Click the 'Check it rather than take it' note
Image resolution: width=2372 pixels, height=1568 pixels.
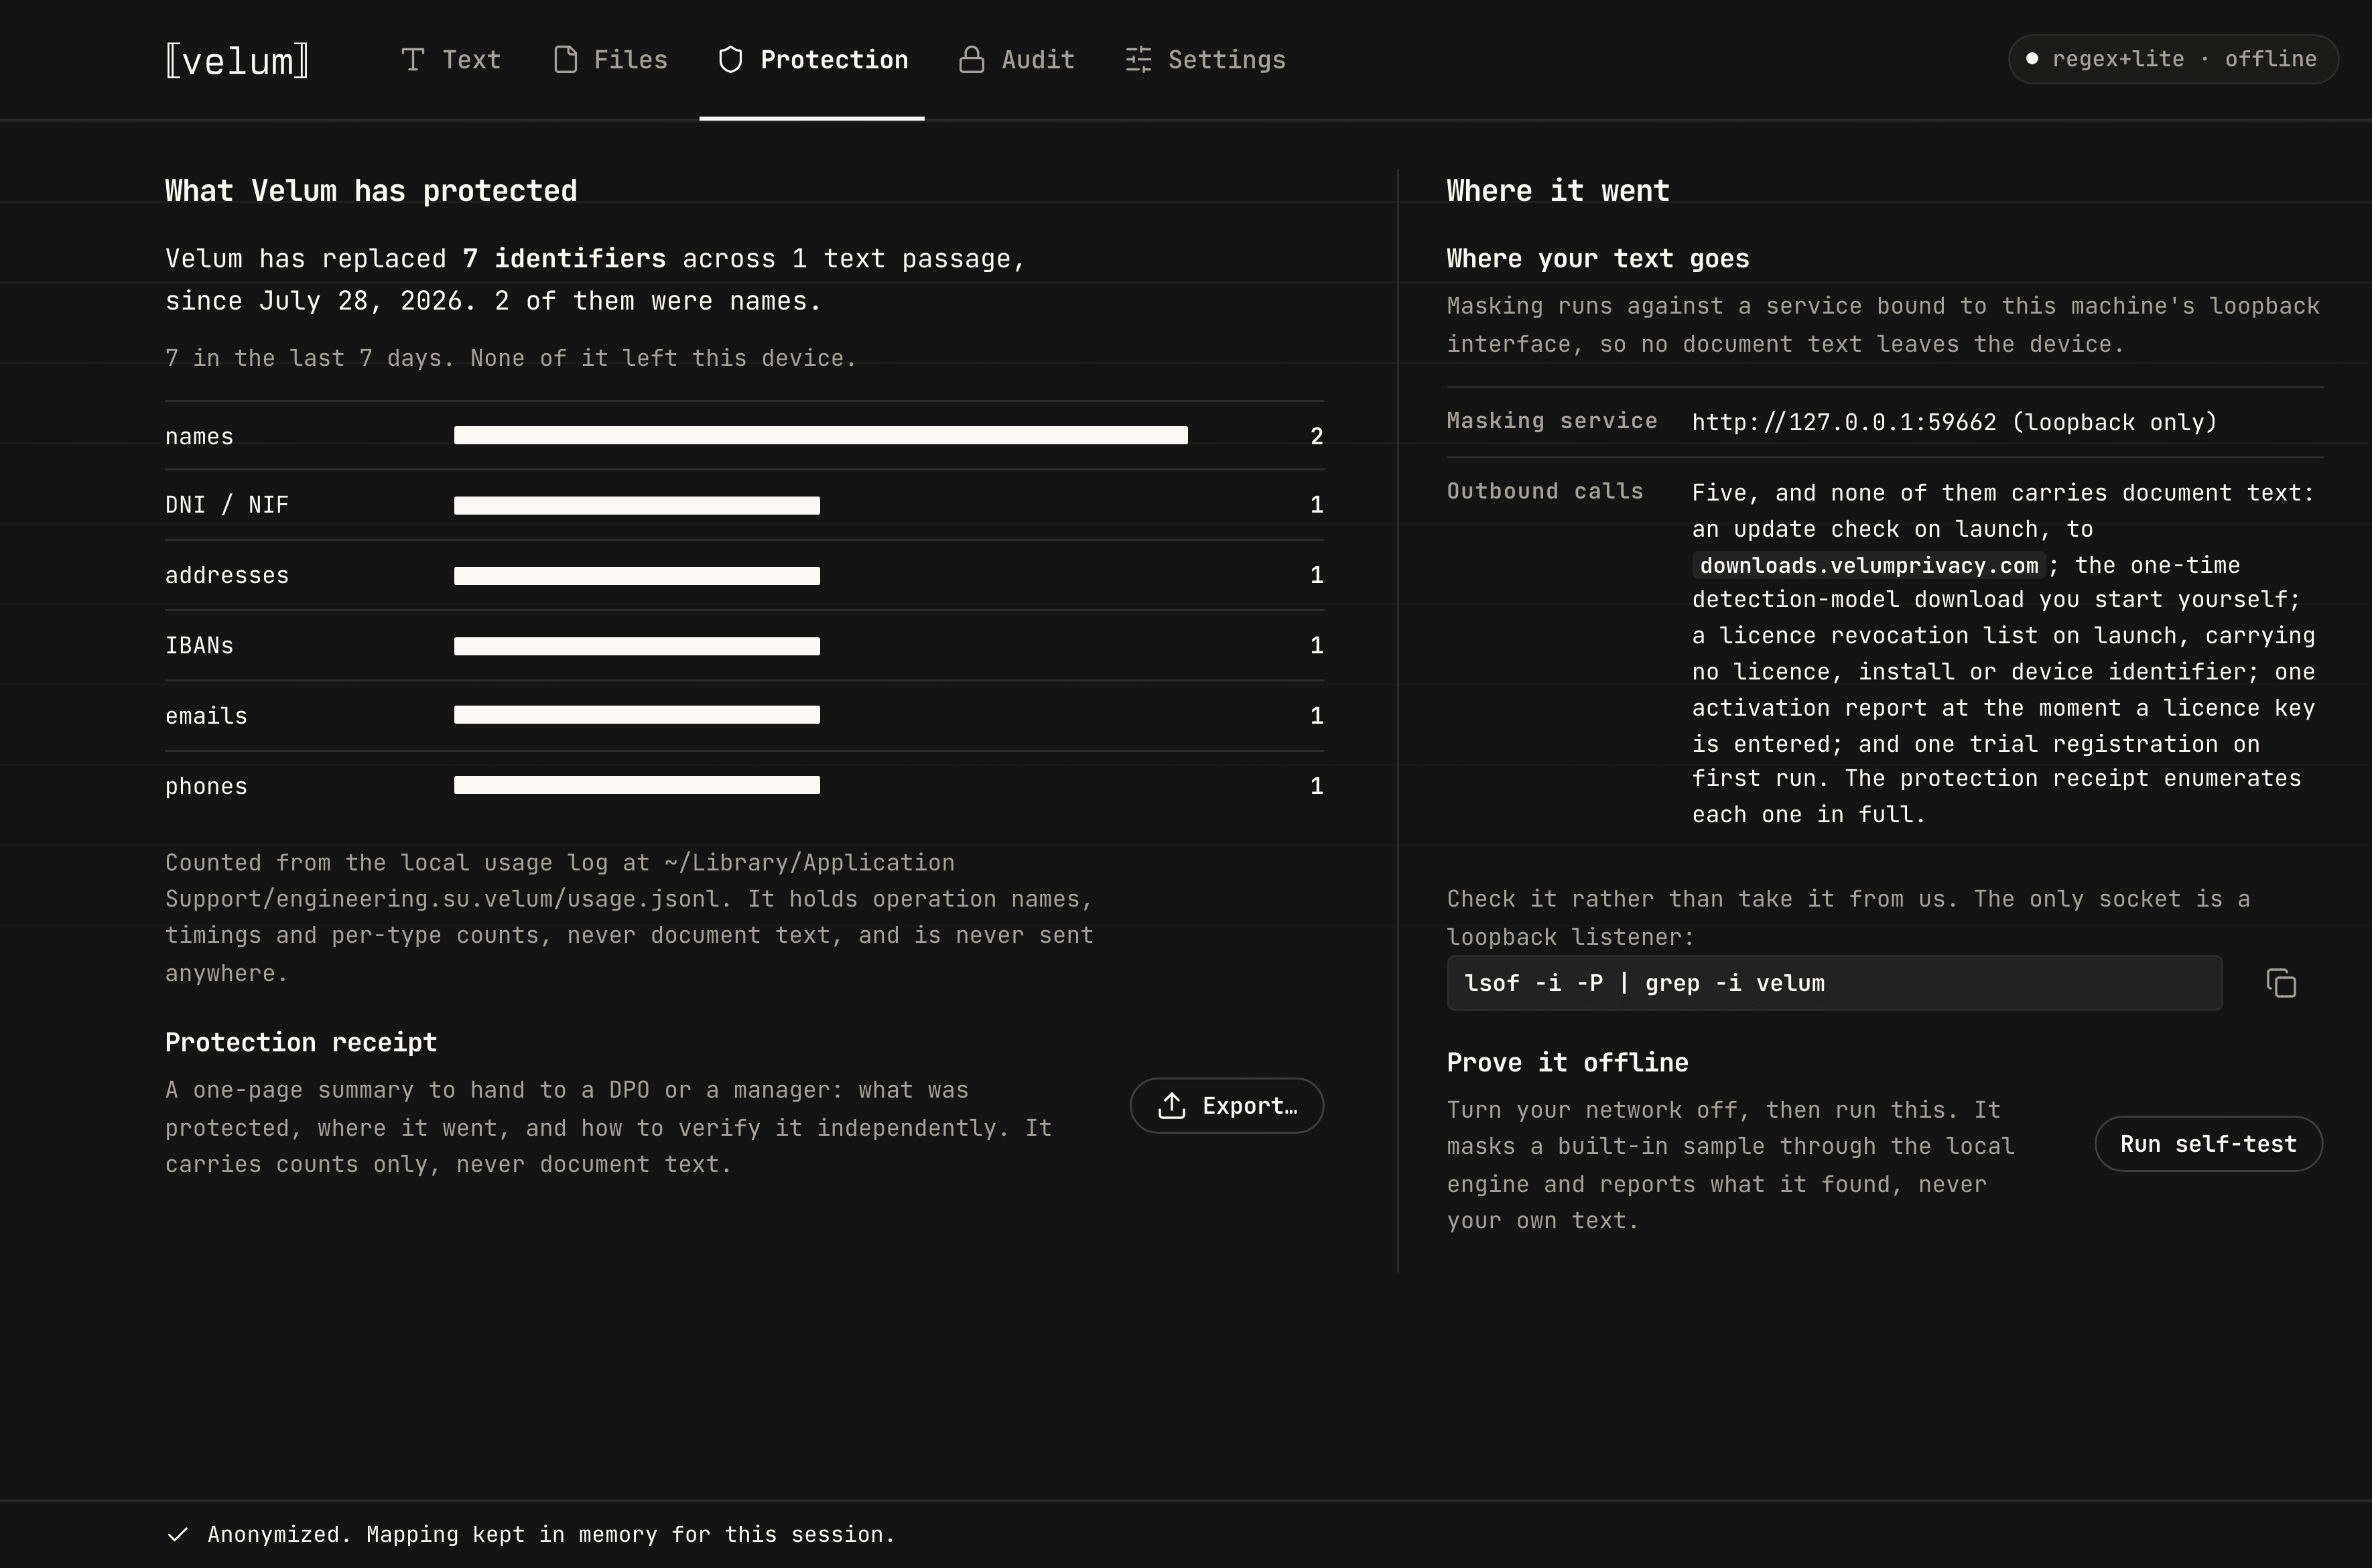click(1848, 917)
